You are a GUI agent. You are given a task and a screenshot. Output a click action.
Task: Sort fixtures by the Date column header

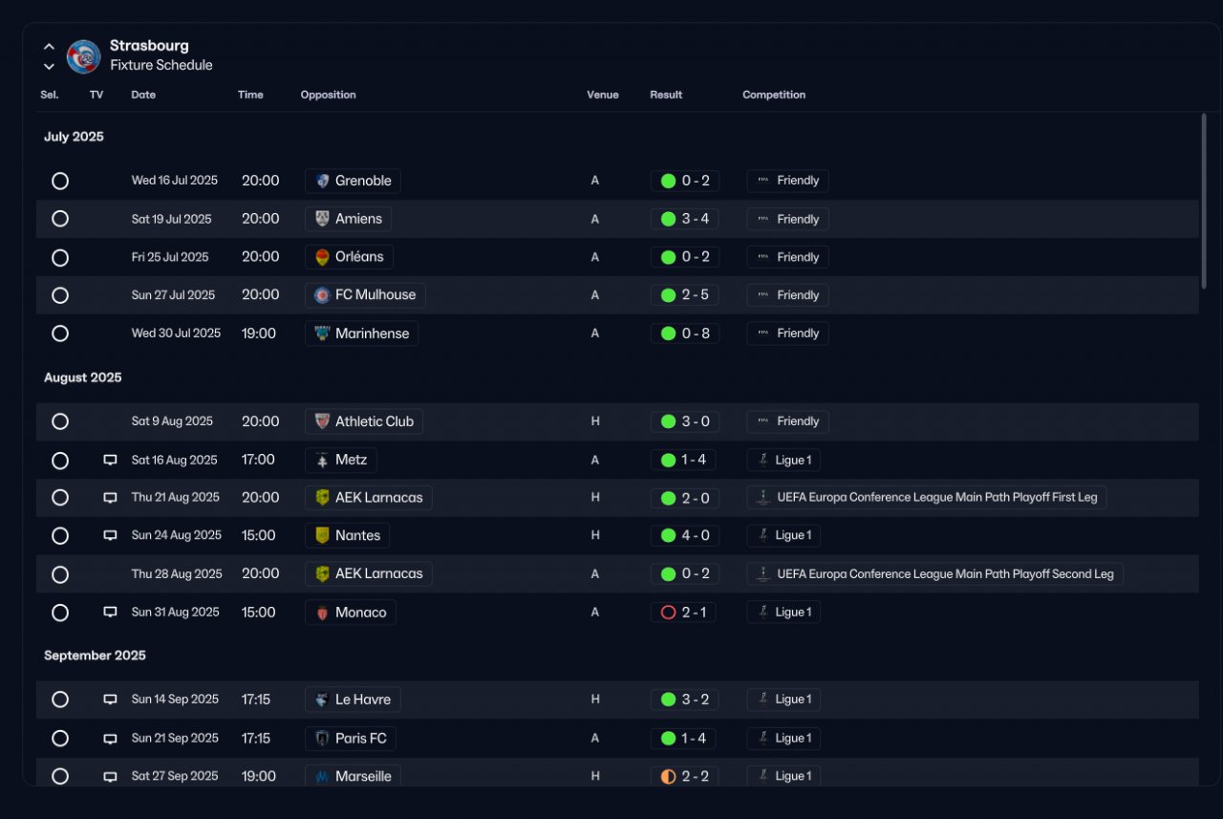pyautogui.click(x=143, y=95)
